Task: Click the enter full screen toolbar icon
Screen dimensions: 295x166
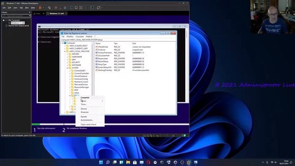Action: 81,8
